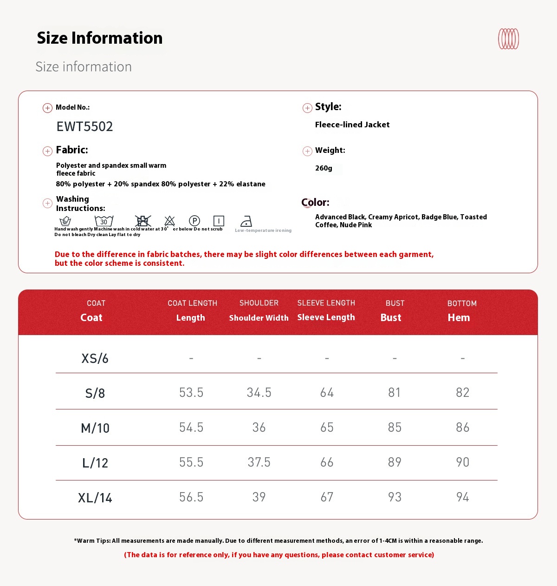Click the plus circle next to Weight
The image size is (557, 586).
pyautogui.click(x=307, y=151)
